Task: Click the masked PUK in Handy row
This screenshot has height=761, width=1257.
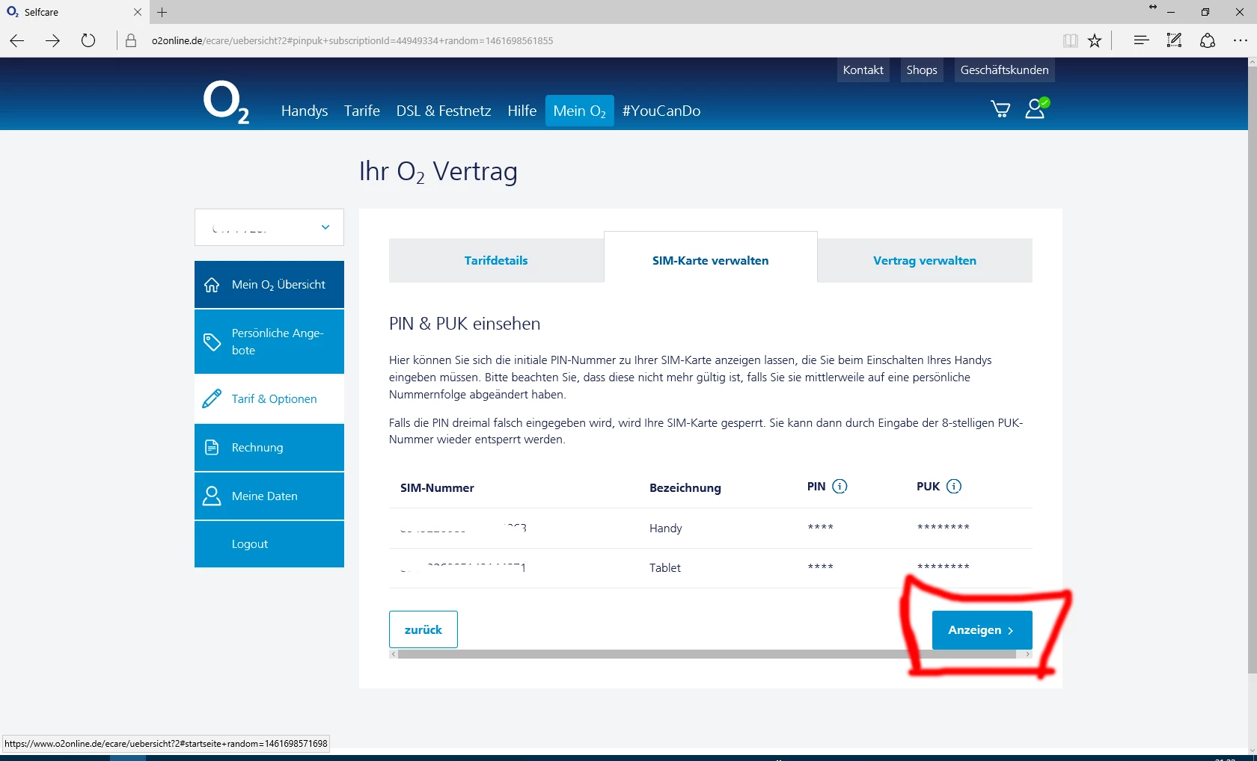Action: [x=943, y=528]
